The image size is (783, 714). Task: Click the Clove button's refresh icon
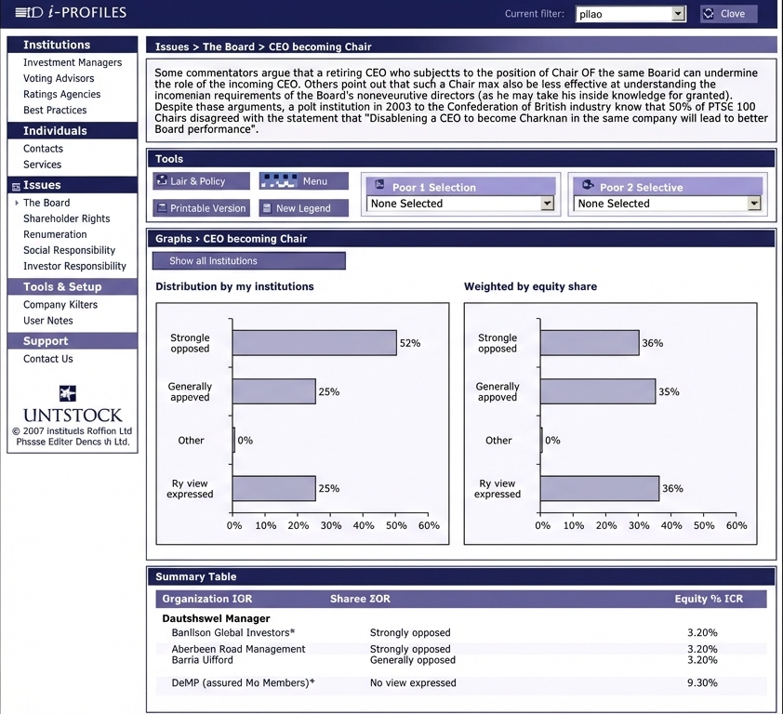click(709, 14)
